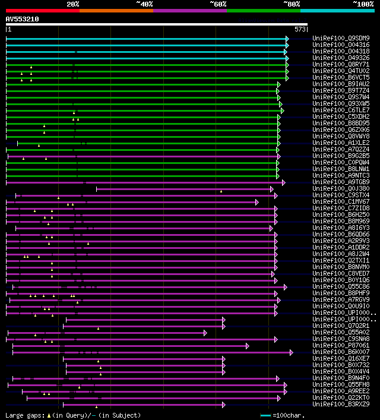Select the UniRef100_Q55C86 label
Image resolution: width=380 pixels, height=420 pixels.
click(x=341, y=286)
